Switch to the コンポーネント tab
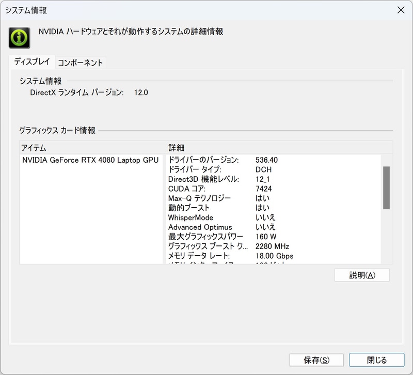This screenshot has width=413, height=375. (80, 61)
